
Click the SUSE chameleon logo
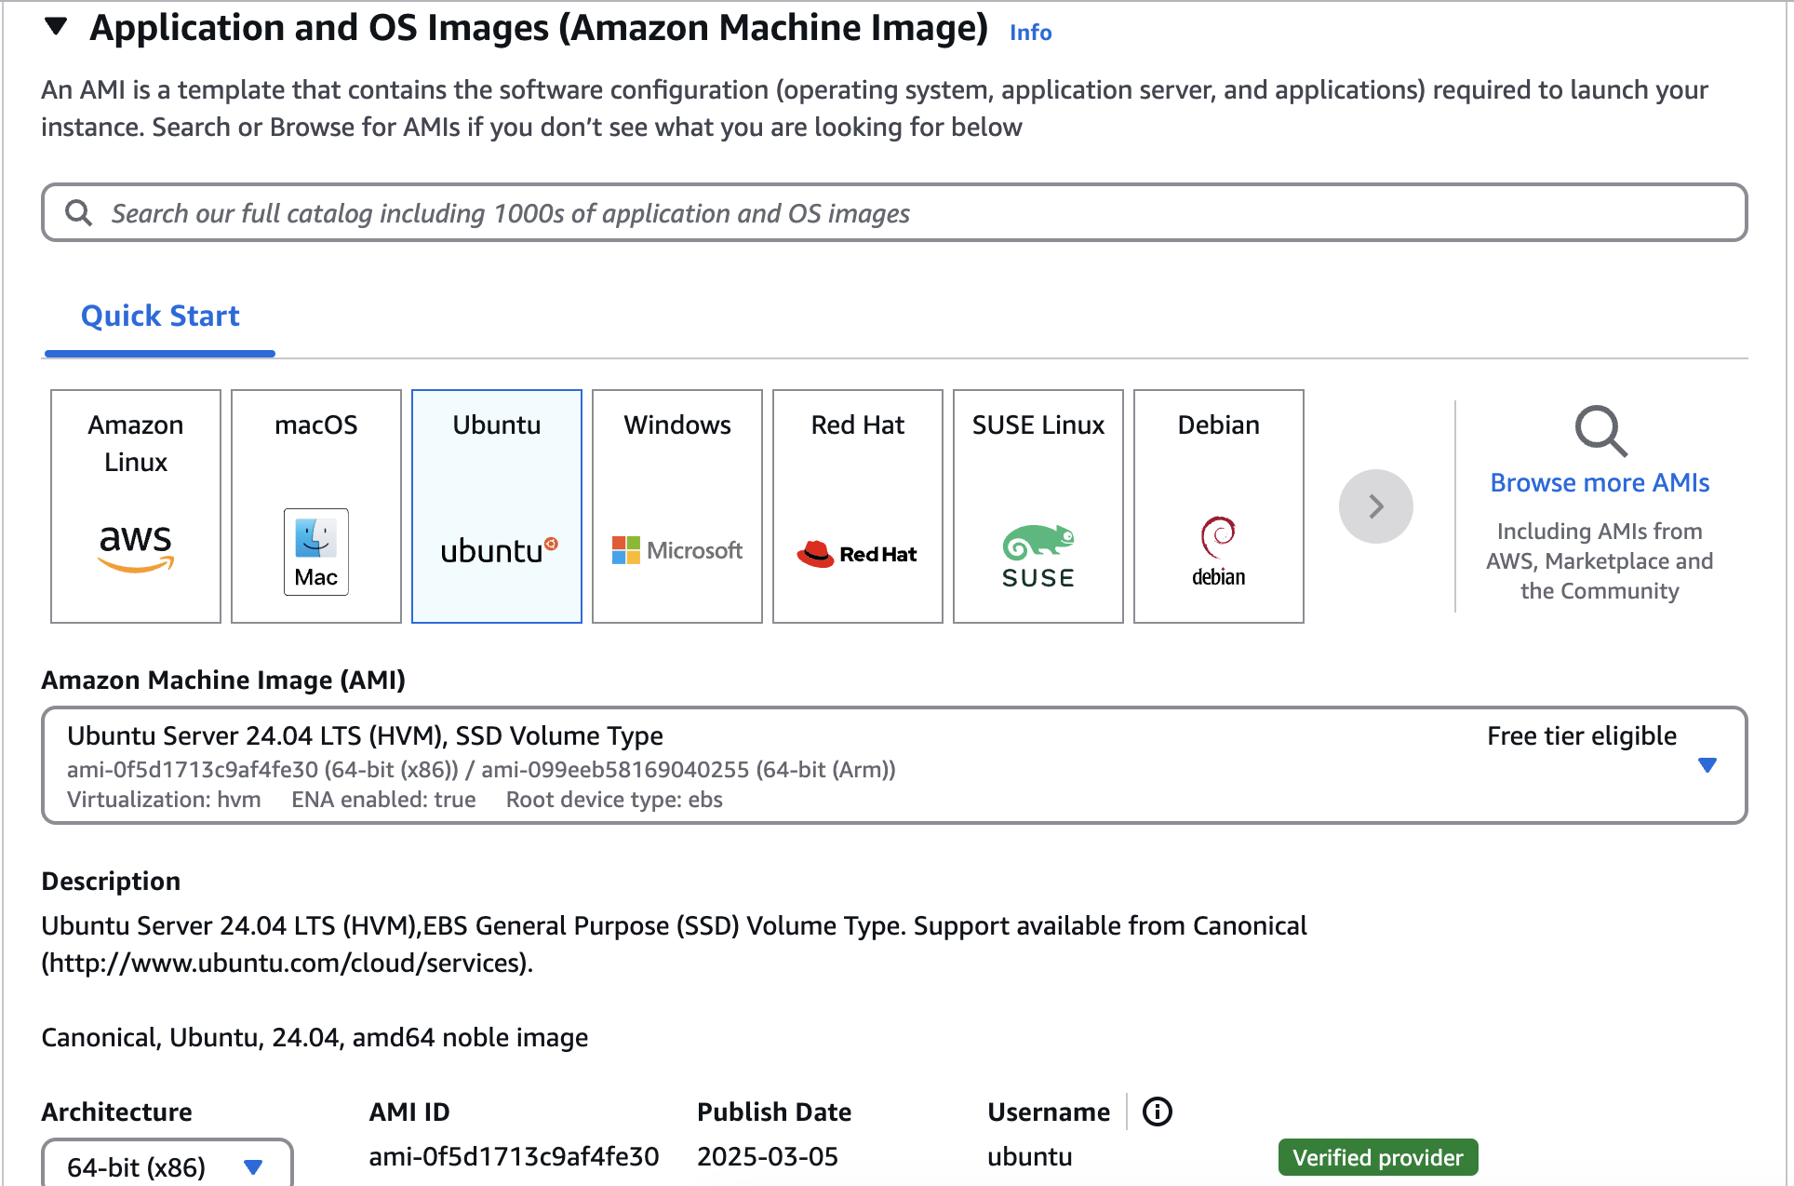click(1038, 556)
